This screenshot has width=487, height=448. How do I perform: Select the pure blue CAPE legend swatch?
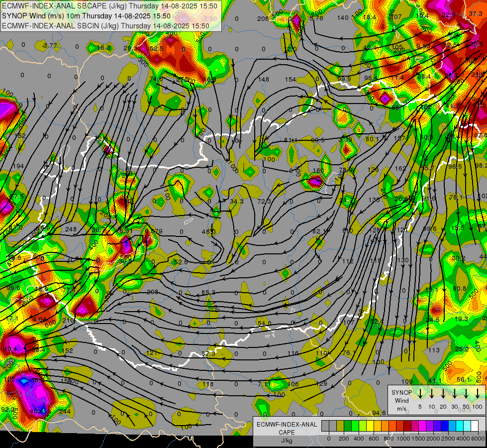(x=445, y=426)
